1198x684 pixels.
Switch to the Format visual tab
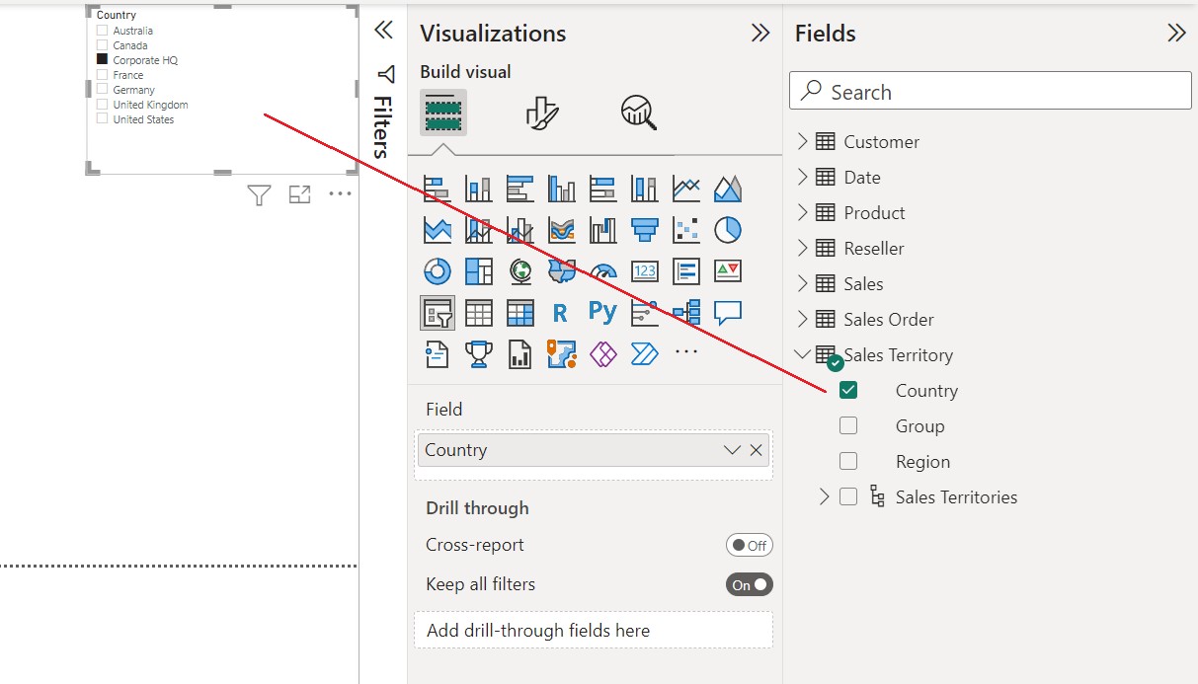[540, 112]
